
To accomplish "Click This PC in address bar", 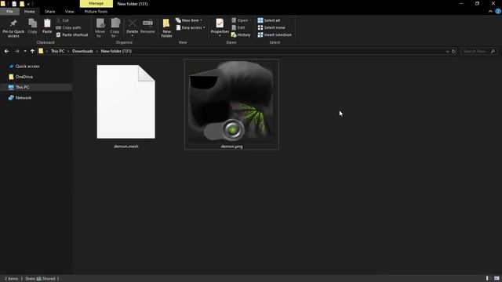I will click(x=57, y=51).
